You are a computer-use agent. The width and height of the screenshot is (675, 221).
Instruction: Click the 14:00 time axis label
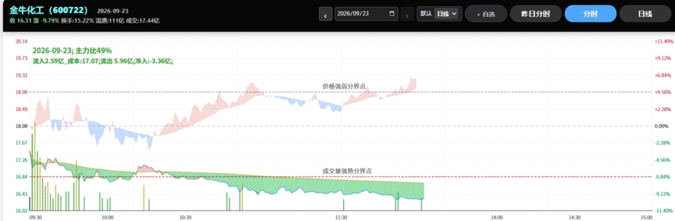coord(497,217)
